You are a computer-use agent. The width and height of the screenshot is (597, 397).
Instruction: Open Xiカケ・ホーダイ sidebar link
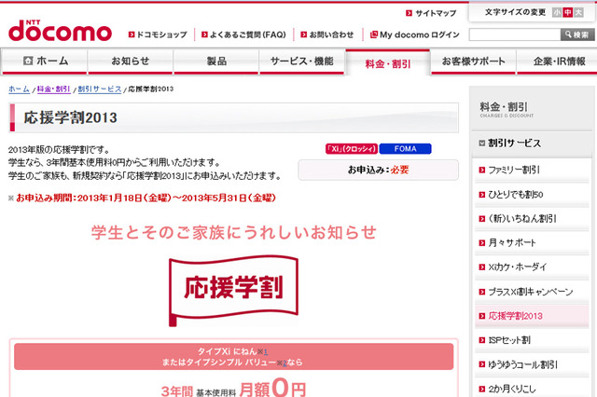[x=518, y=267]
